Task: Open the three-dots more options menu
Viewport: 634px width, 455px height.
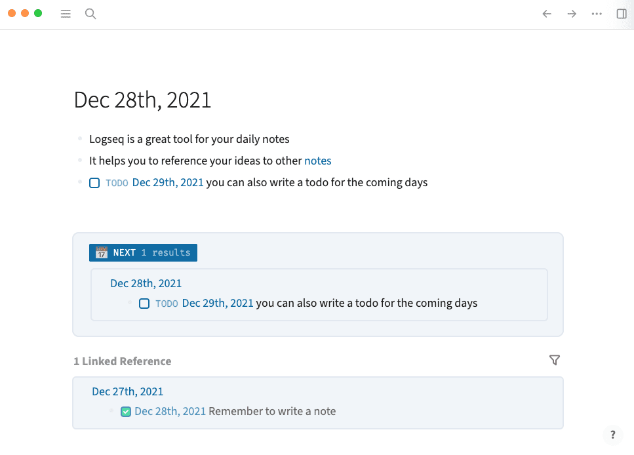Action: 597,14
